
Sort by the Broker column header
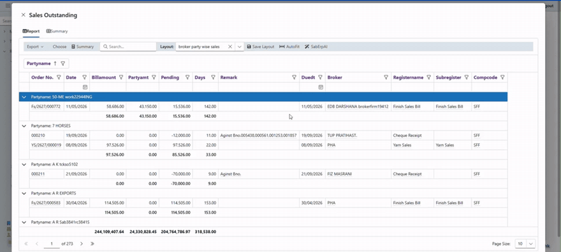click(x=335, y=77)
